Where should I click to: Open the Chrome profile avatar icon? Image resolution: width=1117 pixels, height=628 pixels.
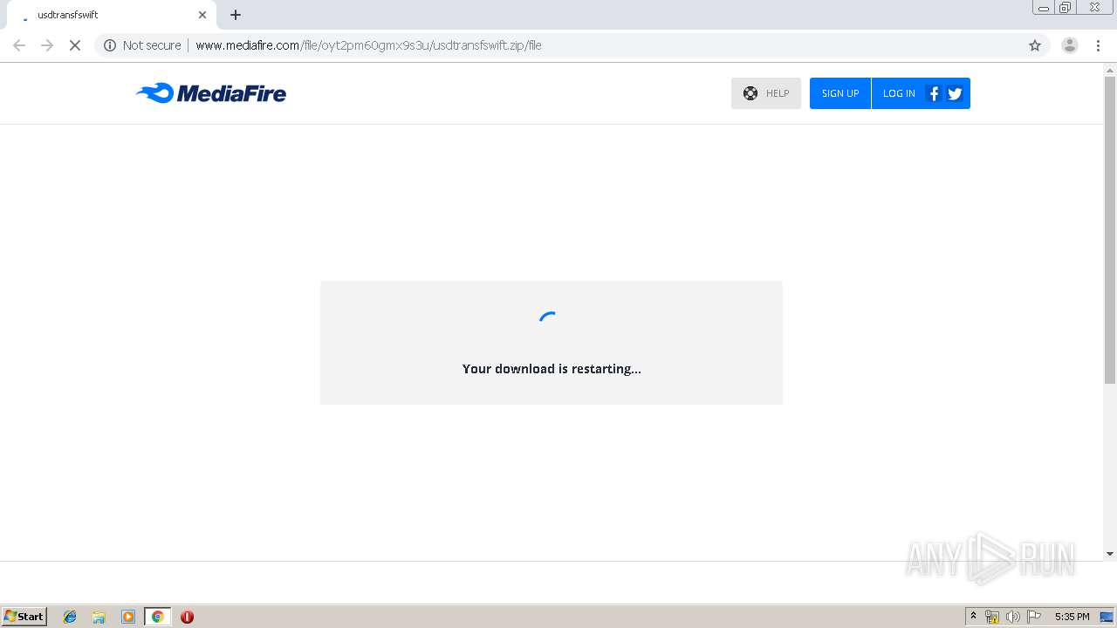1070,45
